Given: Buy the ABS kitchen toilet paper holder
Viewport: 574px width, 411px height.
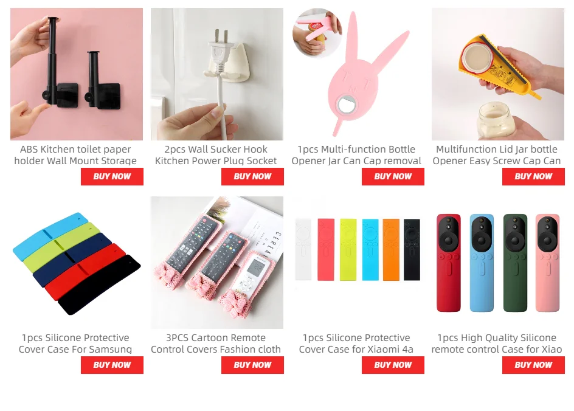Looking at the screenshot, I should (x=112, y=176).
